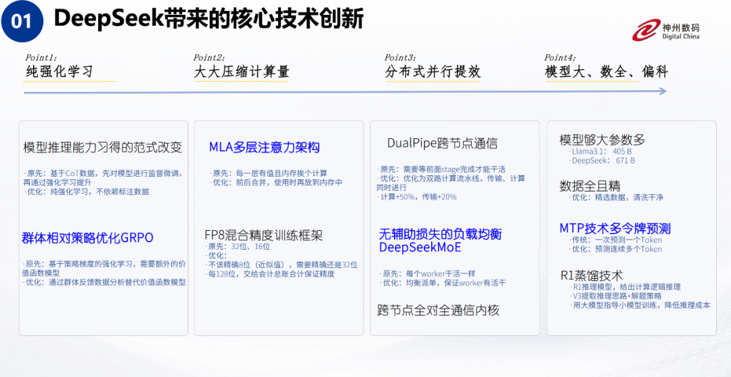Select the heading '模型够大参数多'
This screenshot has height=377, width=731.
(x=602, y=140)
